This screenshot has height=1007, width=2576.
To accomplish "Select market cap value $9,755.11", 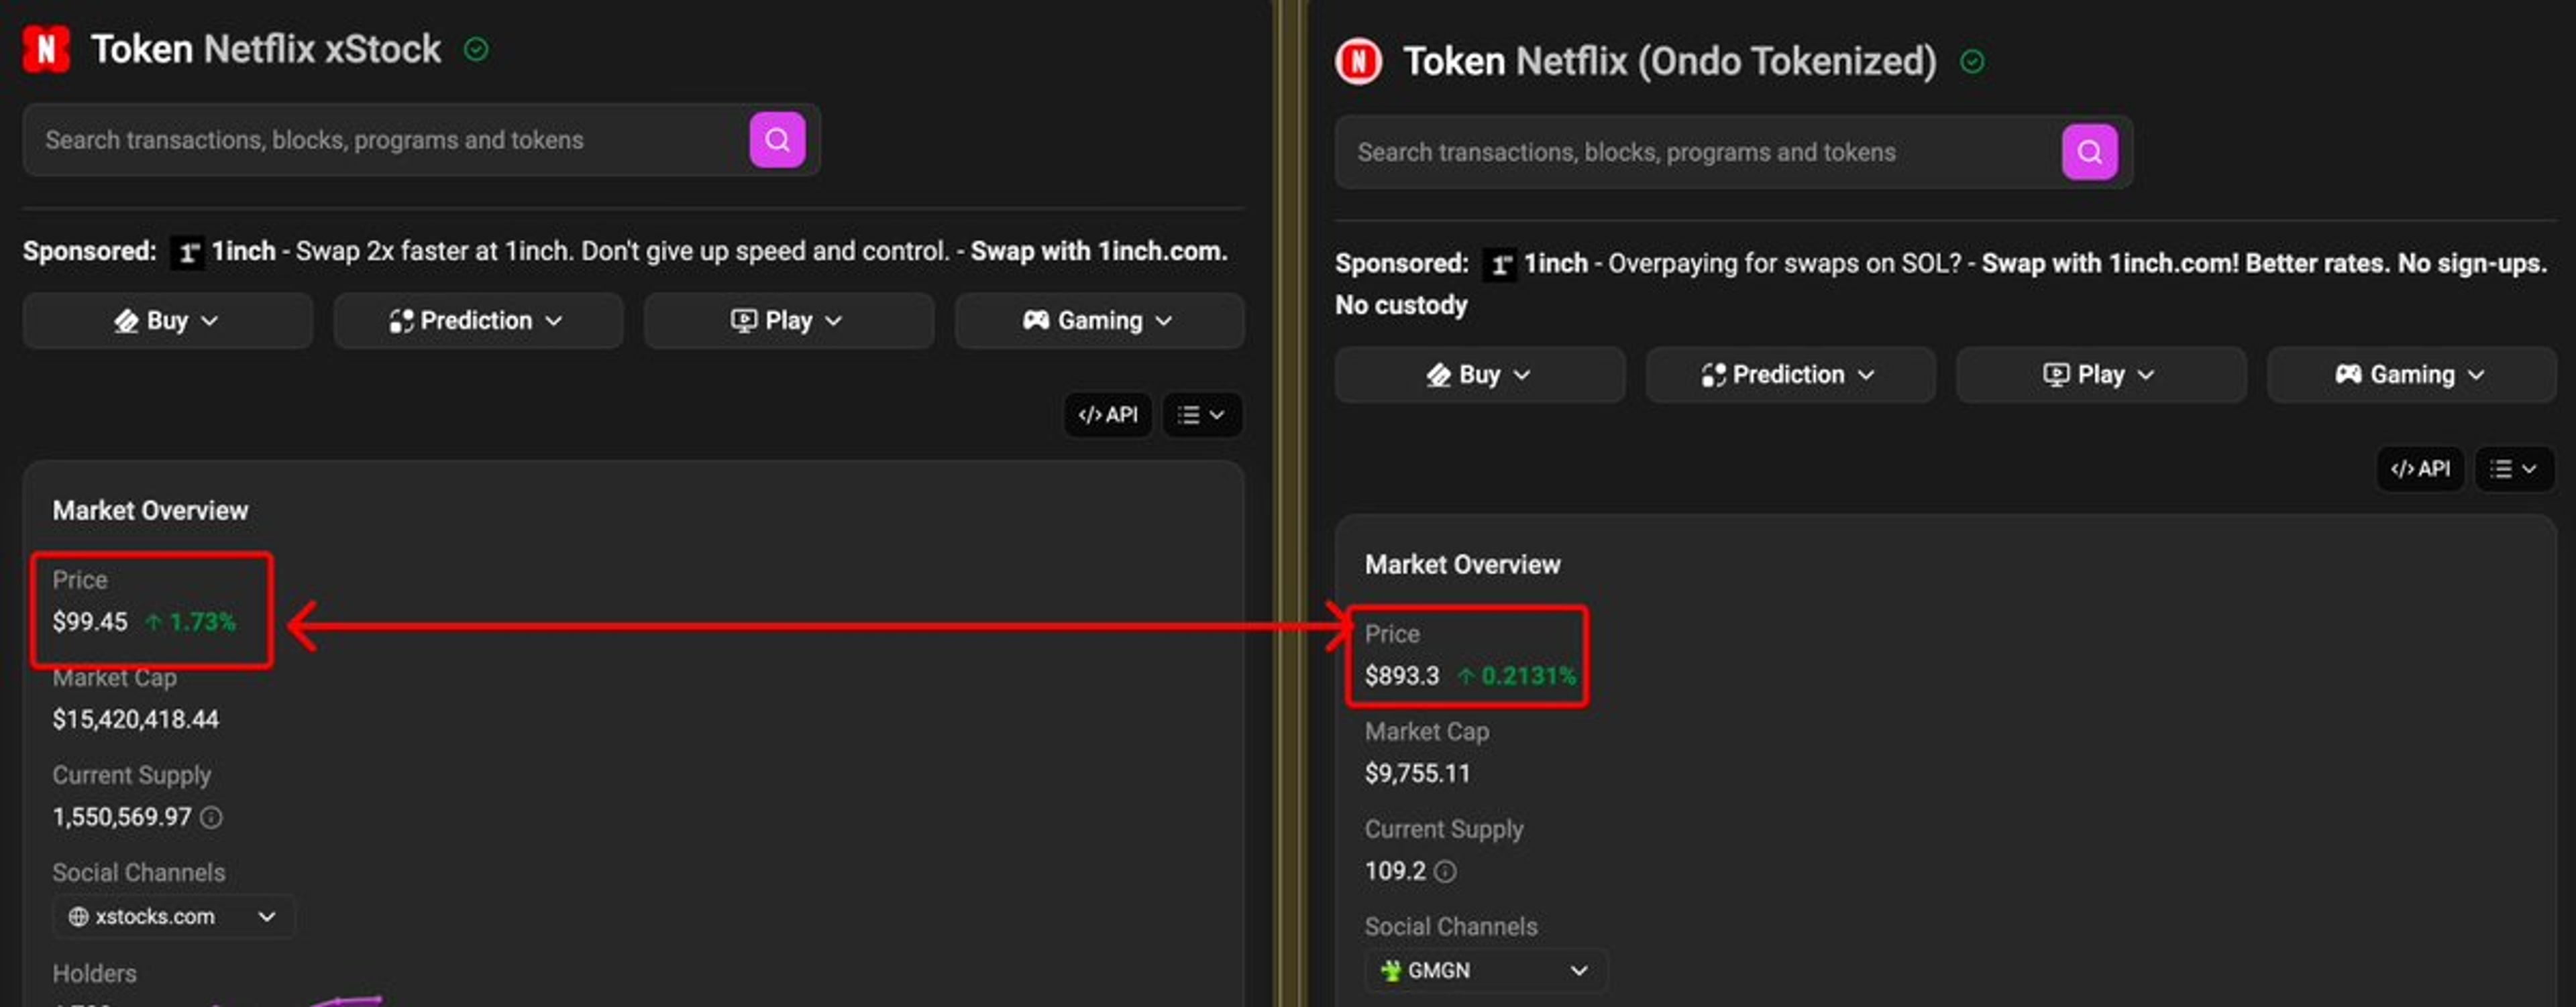I will tap(1418, 773).
